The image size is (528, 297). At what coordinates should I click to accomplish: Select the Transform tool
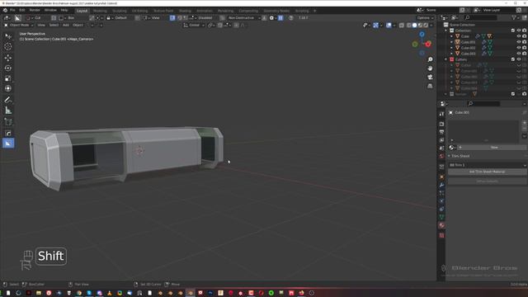coord(8,88)
